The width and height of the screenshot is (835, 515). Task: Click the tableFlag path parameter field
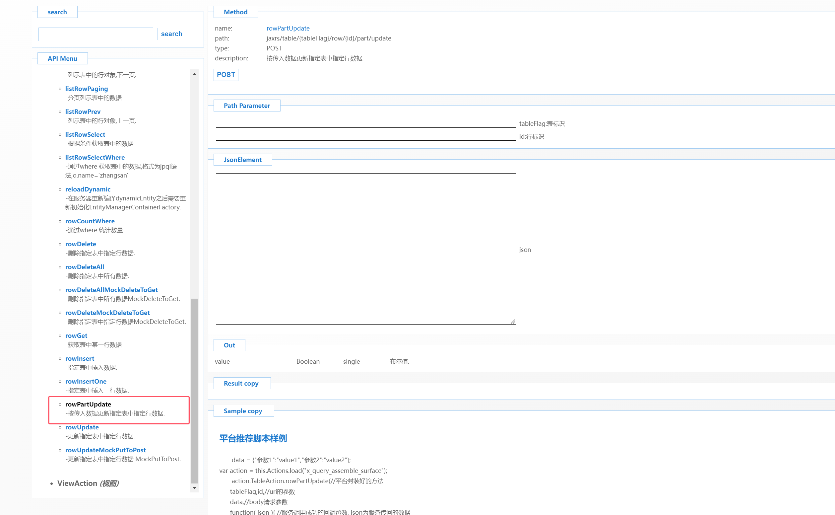coord(365,123)
